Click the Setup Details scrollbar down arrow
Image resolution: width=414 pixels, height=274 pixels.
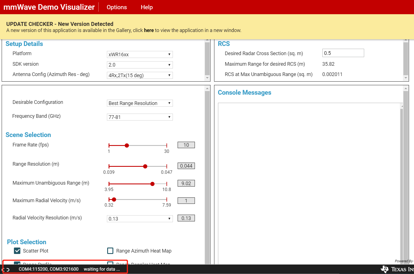coord(207,78)
